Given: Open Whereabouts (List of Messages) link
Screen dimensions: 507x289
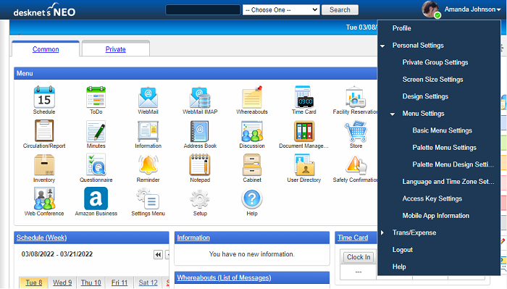Looking at the screenshot, I should (224, 277).
